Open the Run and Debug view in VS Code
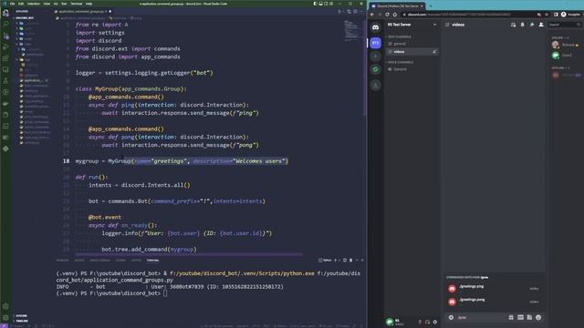The width and height of the screenshot is (584, 328). coord(5,46)
